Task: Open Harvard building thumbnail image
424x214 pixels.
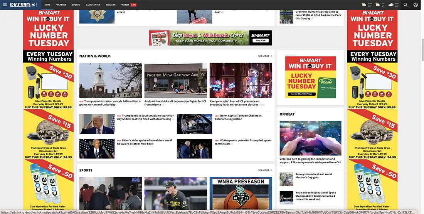Action: click(x=110, y=80)
